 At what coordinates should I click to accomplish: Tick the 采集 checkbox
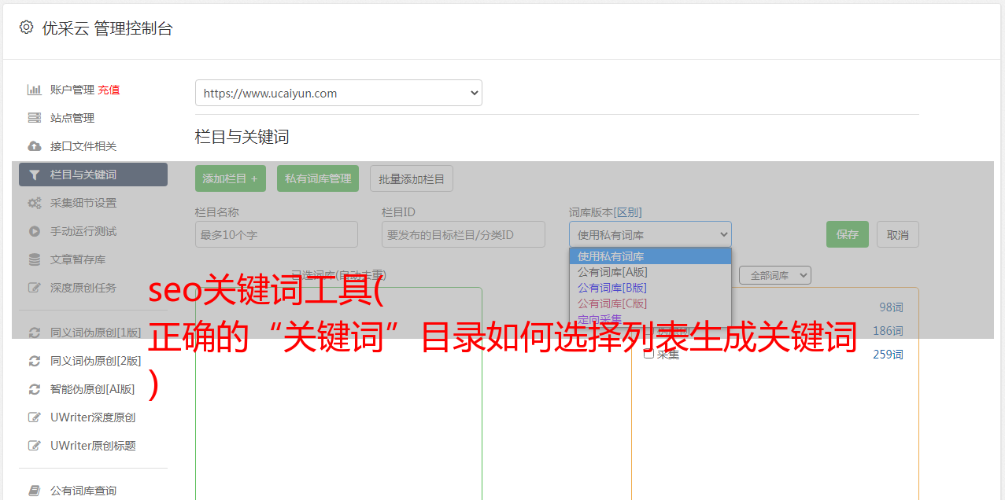pos(649,354)
